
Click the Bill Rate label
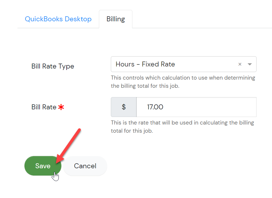[44, 107]
